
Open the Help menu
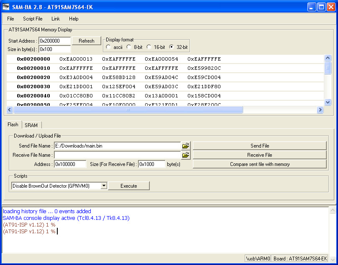pyautogui.click(x=74, y=19)
